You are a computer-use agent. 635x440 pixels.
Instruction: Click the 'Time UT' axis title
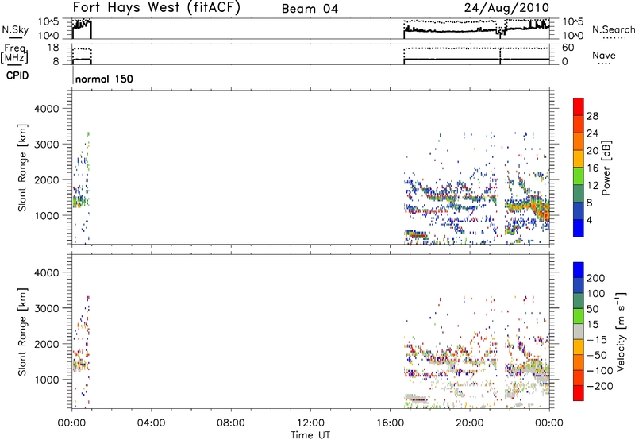pyautogui.click(x=310, y=434)
